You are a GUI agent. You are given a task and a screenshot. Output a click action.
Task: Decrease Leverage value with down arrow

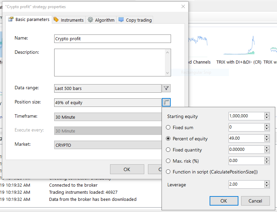[267, 186]
